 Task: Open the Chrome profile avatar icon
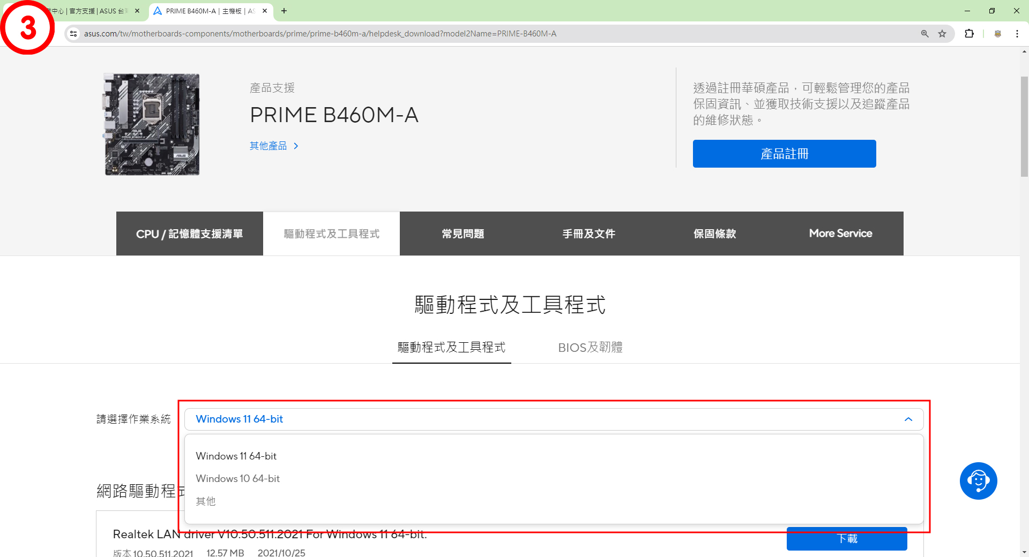tap(998, 34)
